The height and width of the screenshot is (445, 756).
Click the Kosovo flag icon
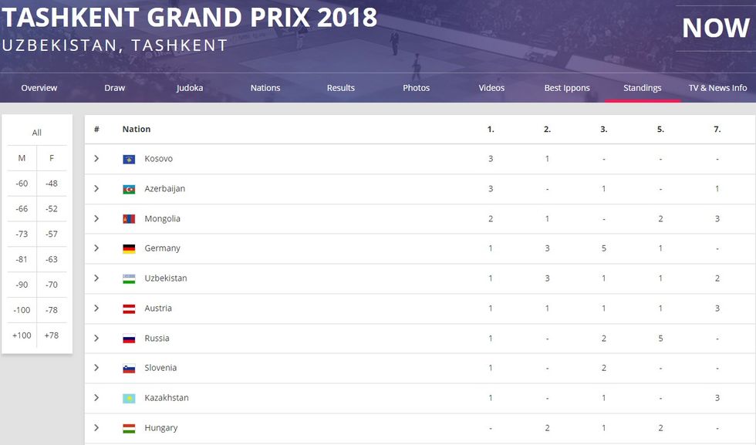click(x=129, y=159)
